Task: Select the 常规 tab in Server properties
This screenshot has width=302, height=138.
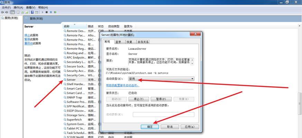Action: [x=108, y=41]
